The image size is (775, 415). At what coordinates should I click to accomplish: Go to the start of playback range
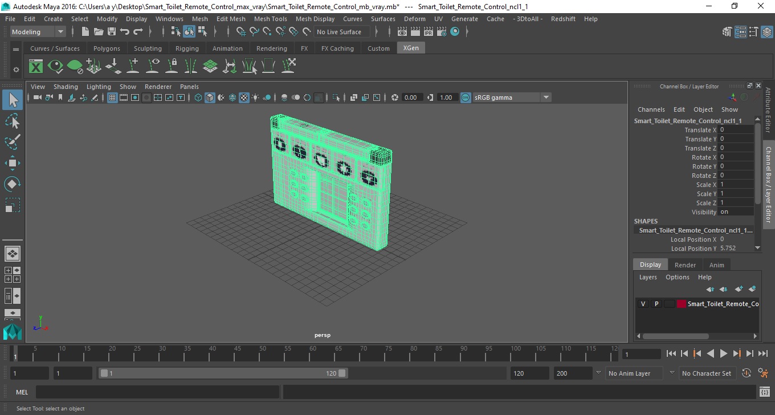point(671,353)
